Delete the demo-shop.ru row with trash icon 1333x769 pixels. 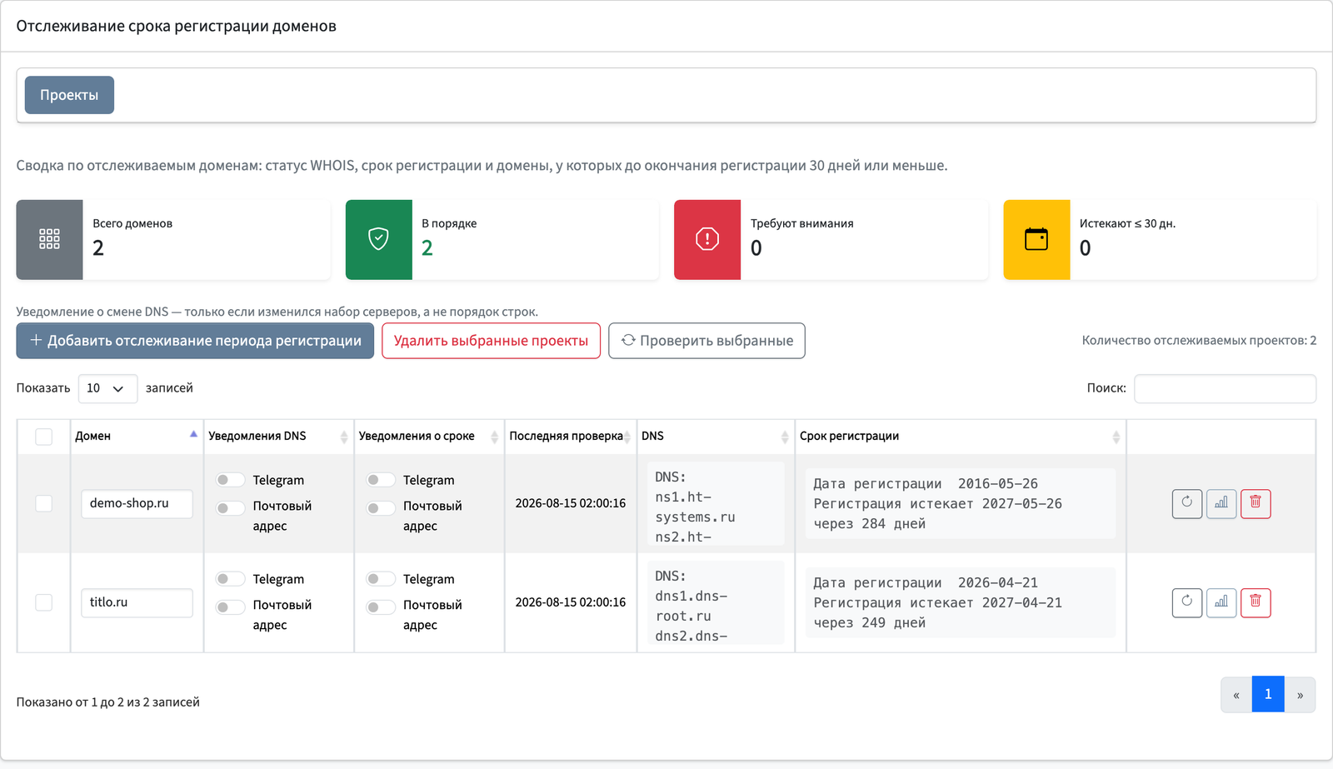[1256, 503]
